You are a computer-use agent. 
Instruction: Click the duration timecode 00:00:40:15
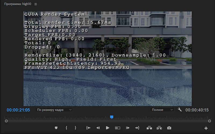click(197, 110)
